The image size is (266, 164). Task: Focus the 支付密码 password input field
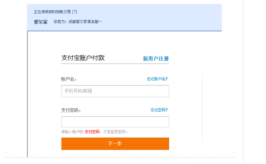[115, 122]
